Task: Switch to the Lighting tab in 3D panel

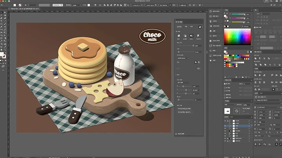Action: (x=192, y=27)
